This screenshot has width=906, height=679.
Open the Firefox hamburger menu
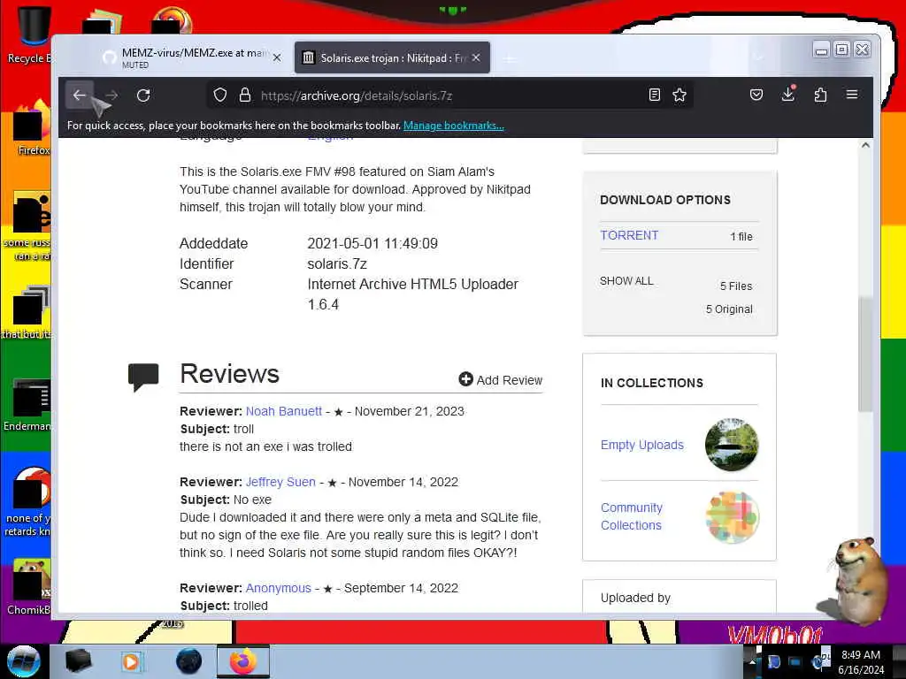point(852,94)
